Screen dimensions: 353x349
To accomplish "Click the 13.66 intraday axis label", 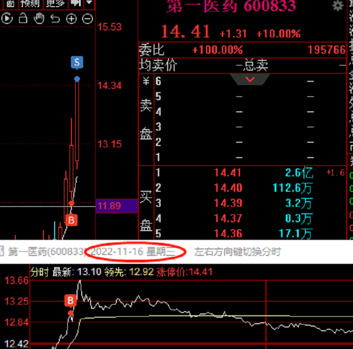I will coord(16,280).
